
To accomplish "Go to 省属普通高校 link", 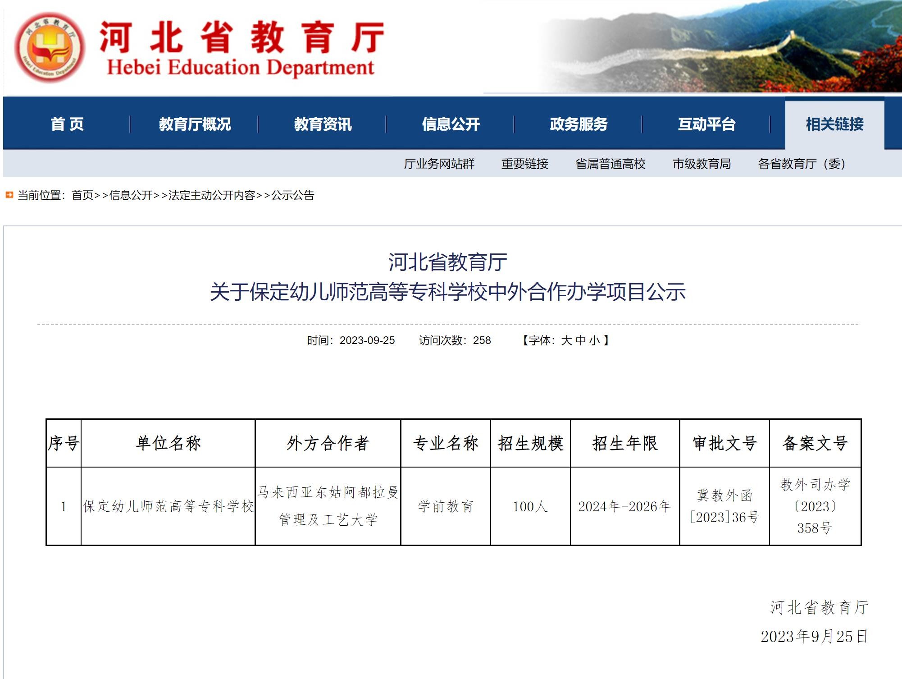I will (x=610, y=164).
